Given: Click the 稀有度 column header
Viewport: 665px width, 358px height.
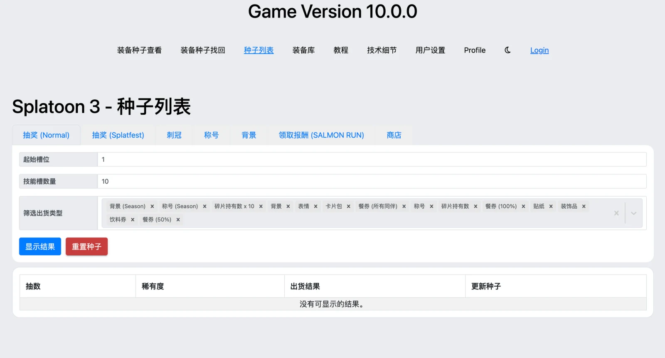Looking at the screenshot, I should (210, 286).
